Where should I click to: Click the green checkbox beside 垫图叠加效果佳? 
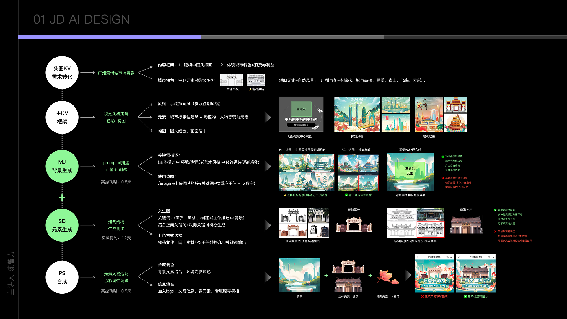point(443,157)
